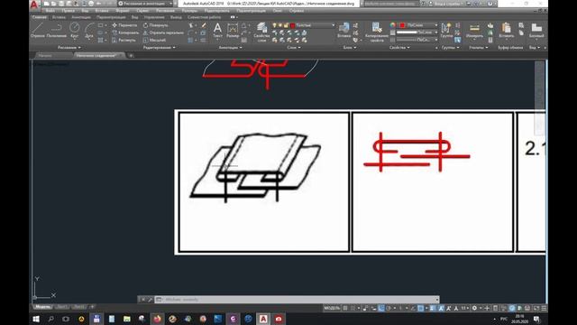
Task: Close the command line with X
Action: 143,300
